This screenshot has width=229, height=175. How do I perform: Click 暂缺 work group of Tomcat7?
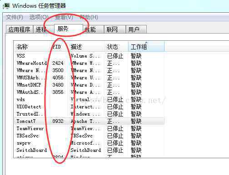click(136, 121)
